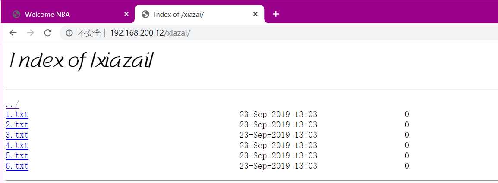Open the 3.txt file link

(17, 135)
